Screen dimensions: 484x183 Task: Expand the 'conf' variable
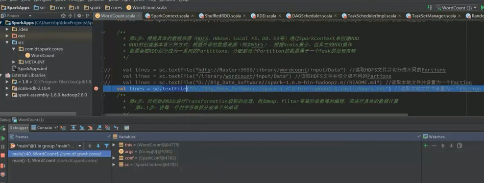pyautogui.click(x=114, y=158)
